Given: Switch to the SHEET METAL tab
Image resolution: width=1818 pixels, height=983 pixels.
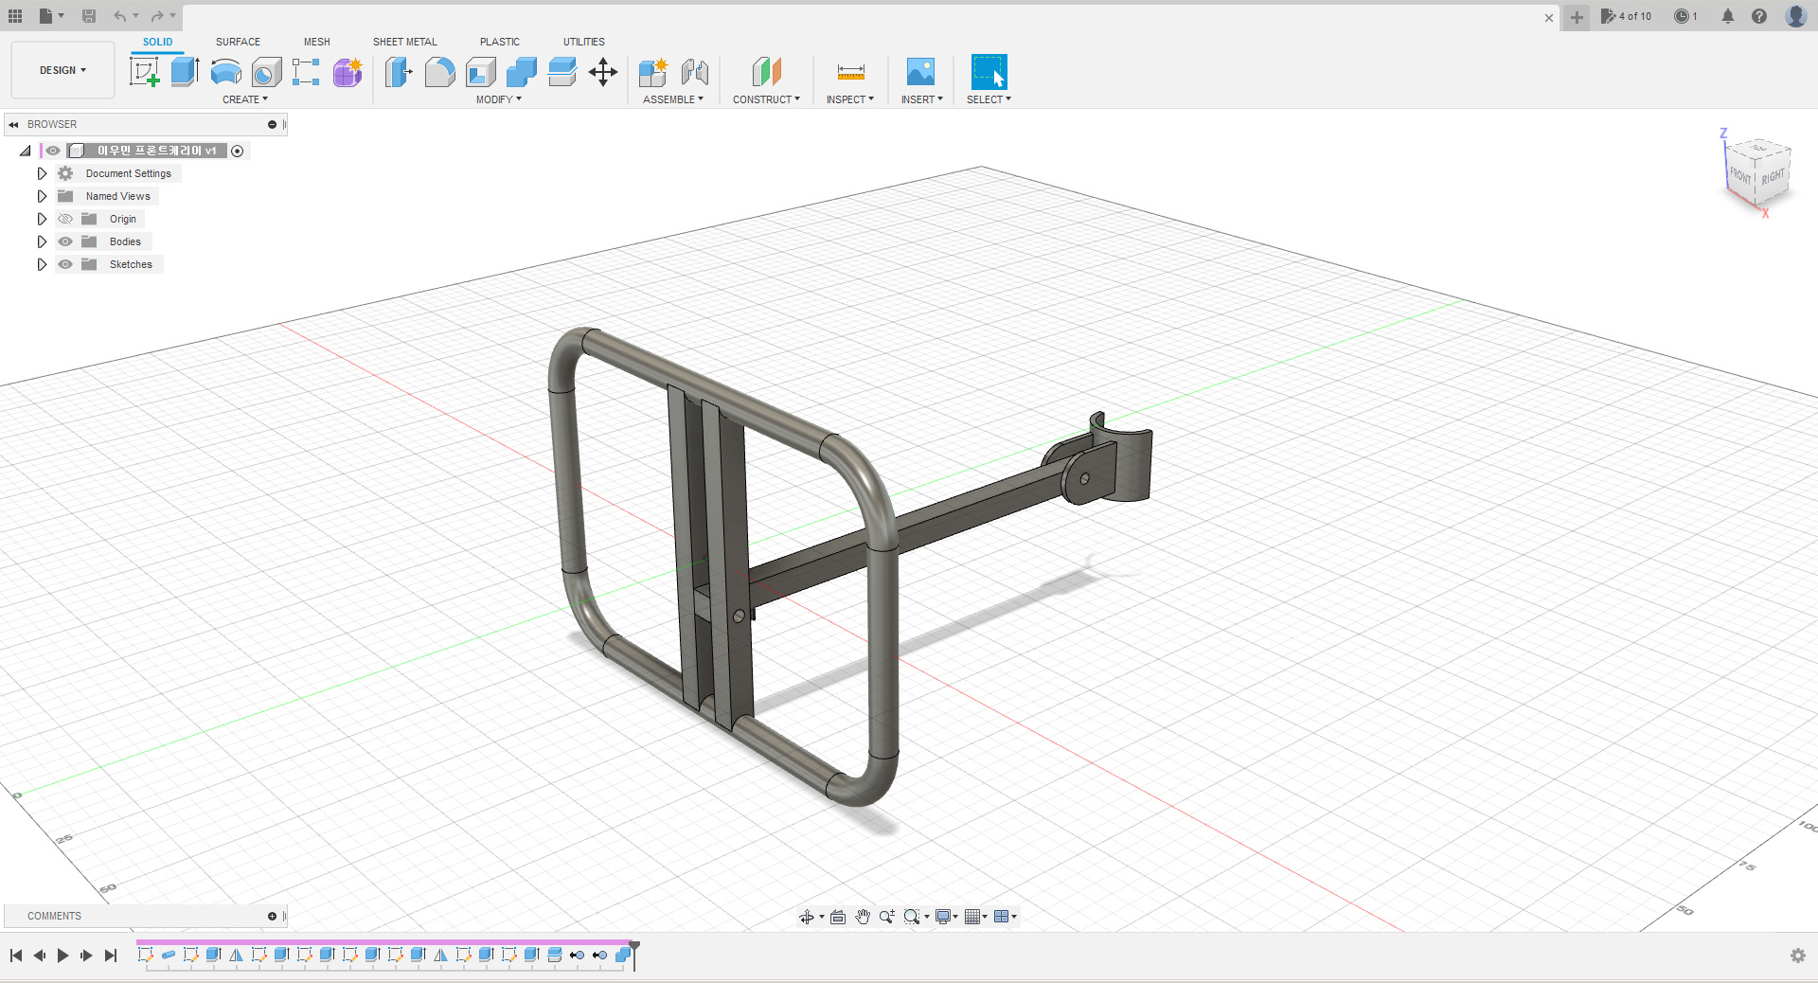Looking at the screenshot, I should point(405,42).
